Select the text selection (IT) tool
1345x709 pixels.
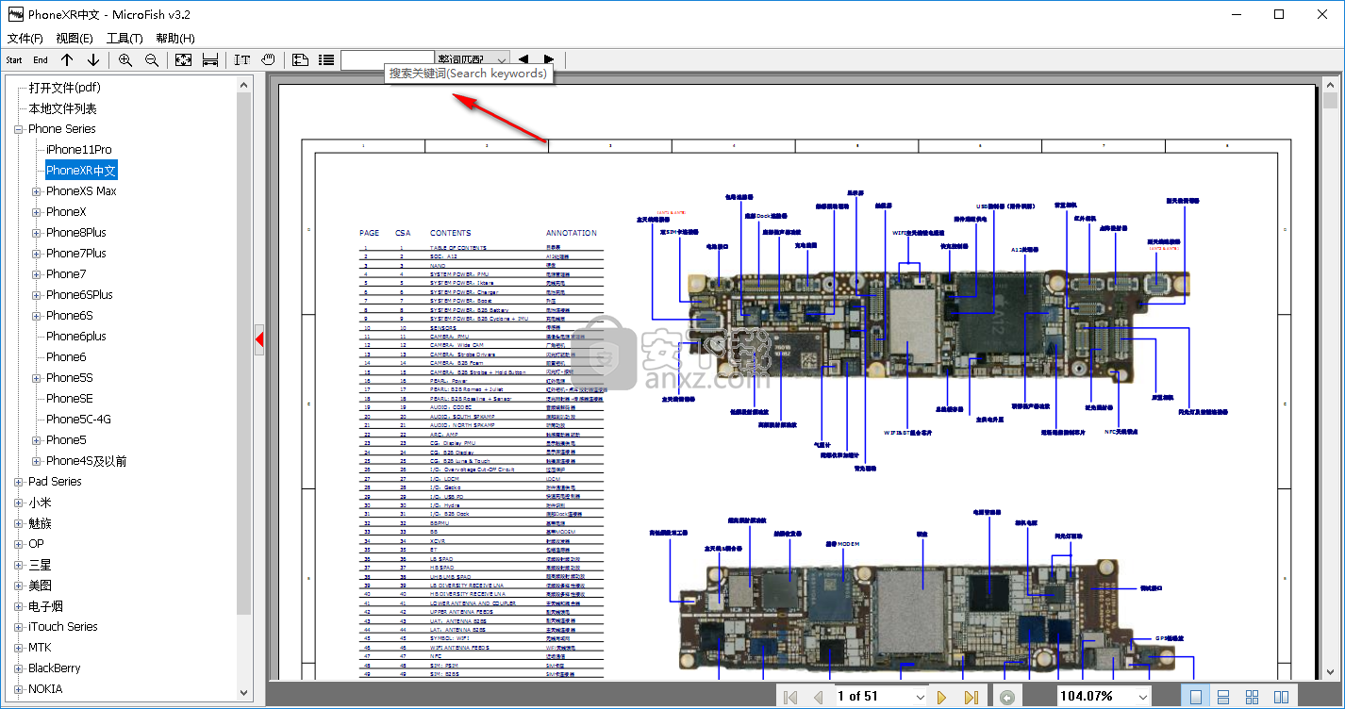242,59
